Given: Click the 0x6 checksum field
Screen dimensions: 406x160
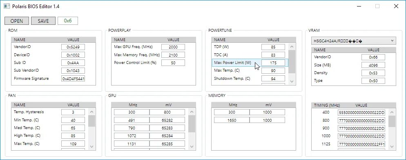Looking at the screenshot, I should [67, 21].
